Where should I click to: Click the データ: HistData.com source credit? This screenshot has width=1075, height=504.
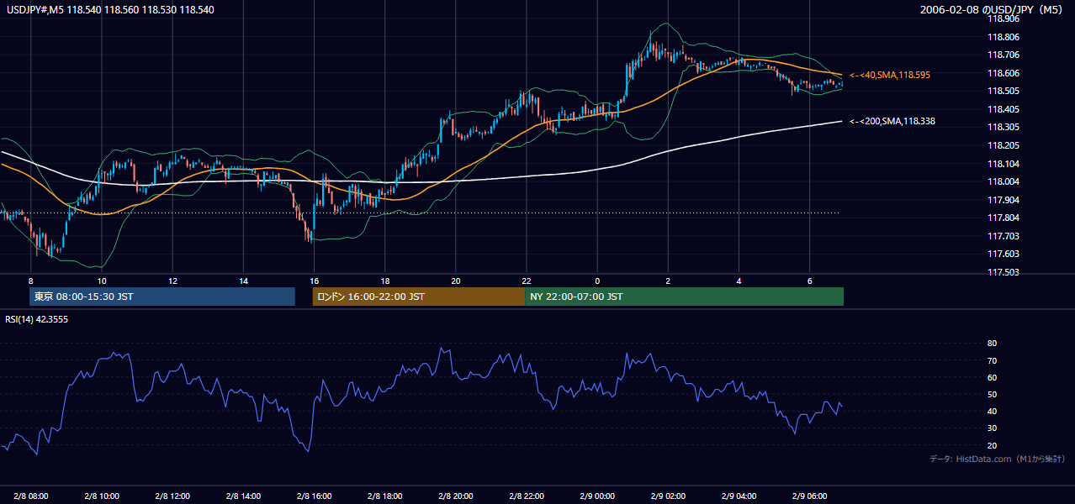coord(998,459)
